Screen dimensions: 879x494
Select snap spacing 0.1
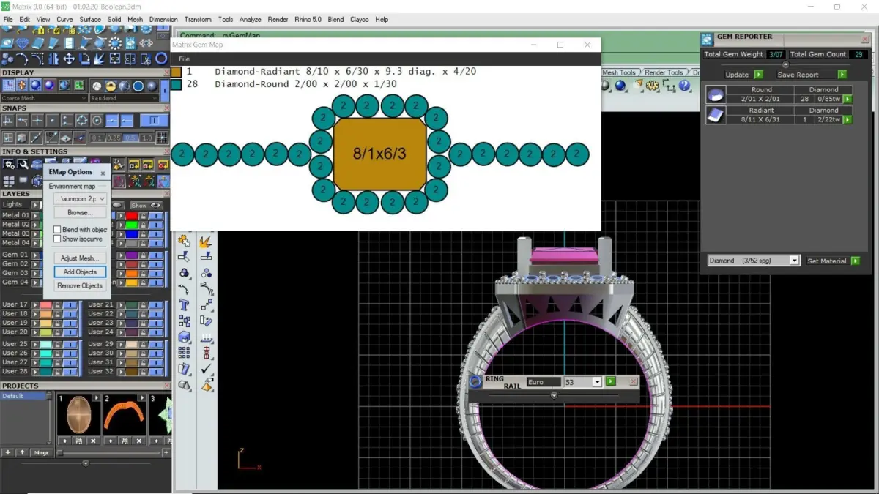97,138
